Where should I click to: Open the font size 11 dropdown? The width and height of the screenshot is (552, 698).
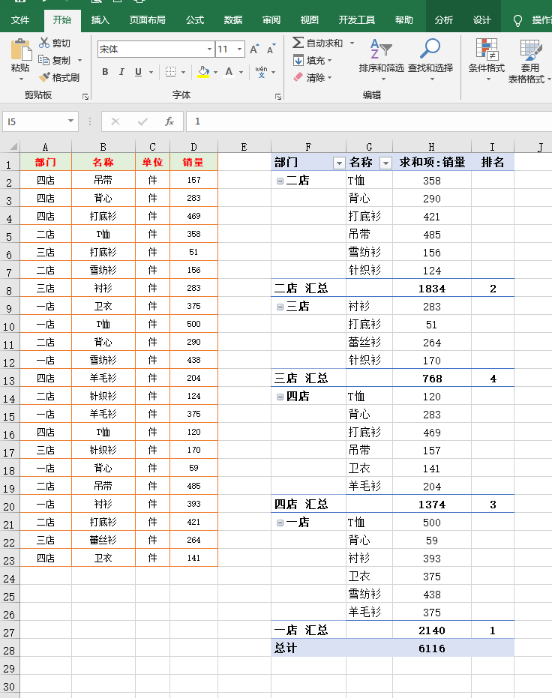(x=239, y=49)
